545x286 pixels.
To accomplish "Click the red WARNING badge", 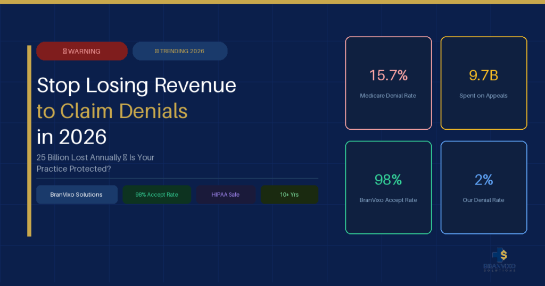I will pos(82,51).
